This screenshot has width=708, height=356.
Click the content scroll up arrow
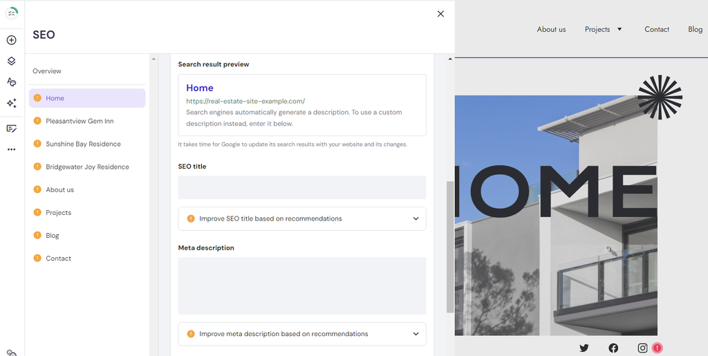[449, 59]
